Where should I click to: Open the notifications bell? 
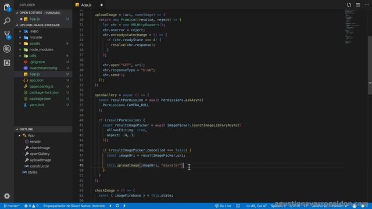click(x=363, y=206)
